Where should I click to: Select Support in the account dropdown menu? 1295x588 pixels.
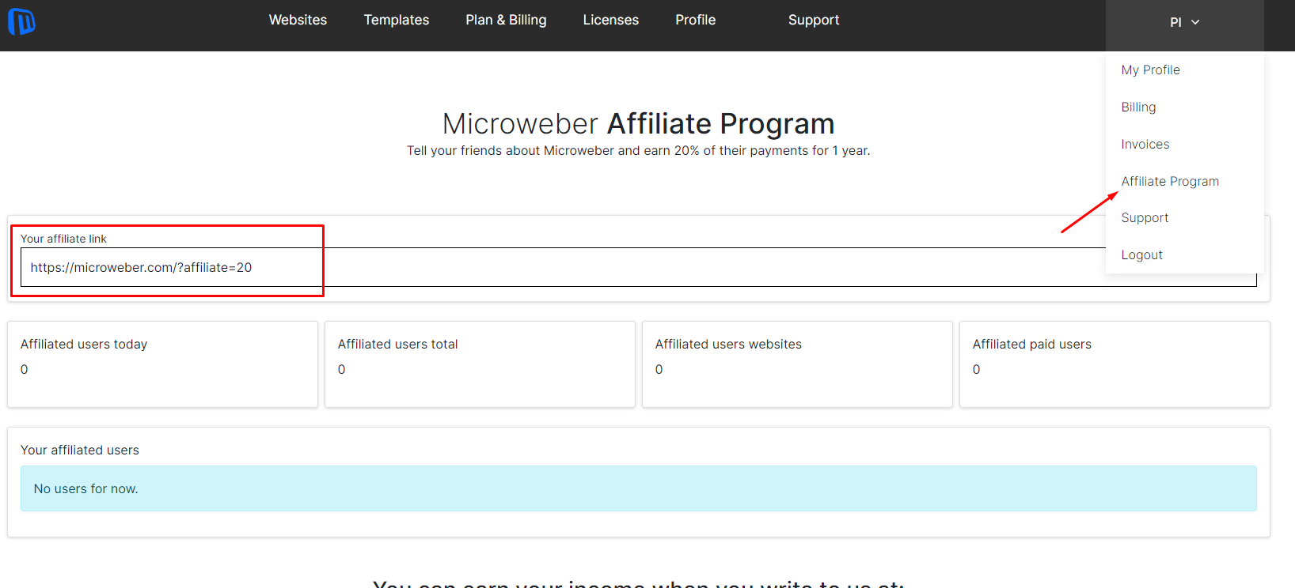click(x=1145, y=217)
